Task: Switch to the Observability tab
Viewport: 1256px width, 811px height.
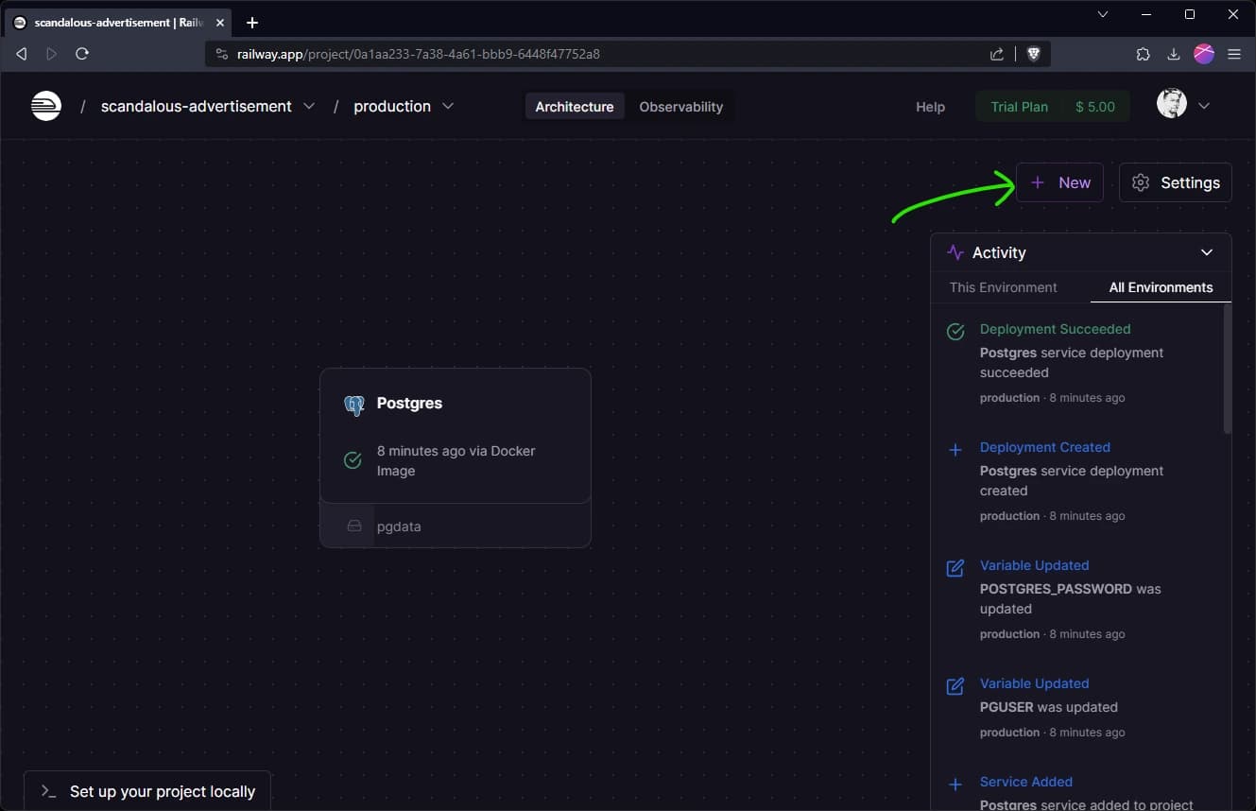Action: tap(680, 107)
